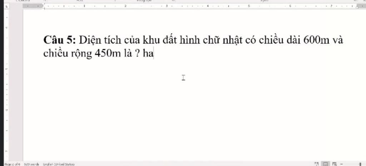Click on the value 450m in question
The width and height of the screenshot is (366, 166).
pos(108,54)
